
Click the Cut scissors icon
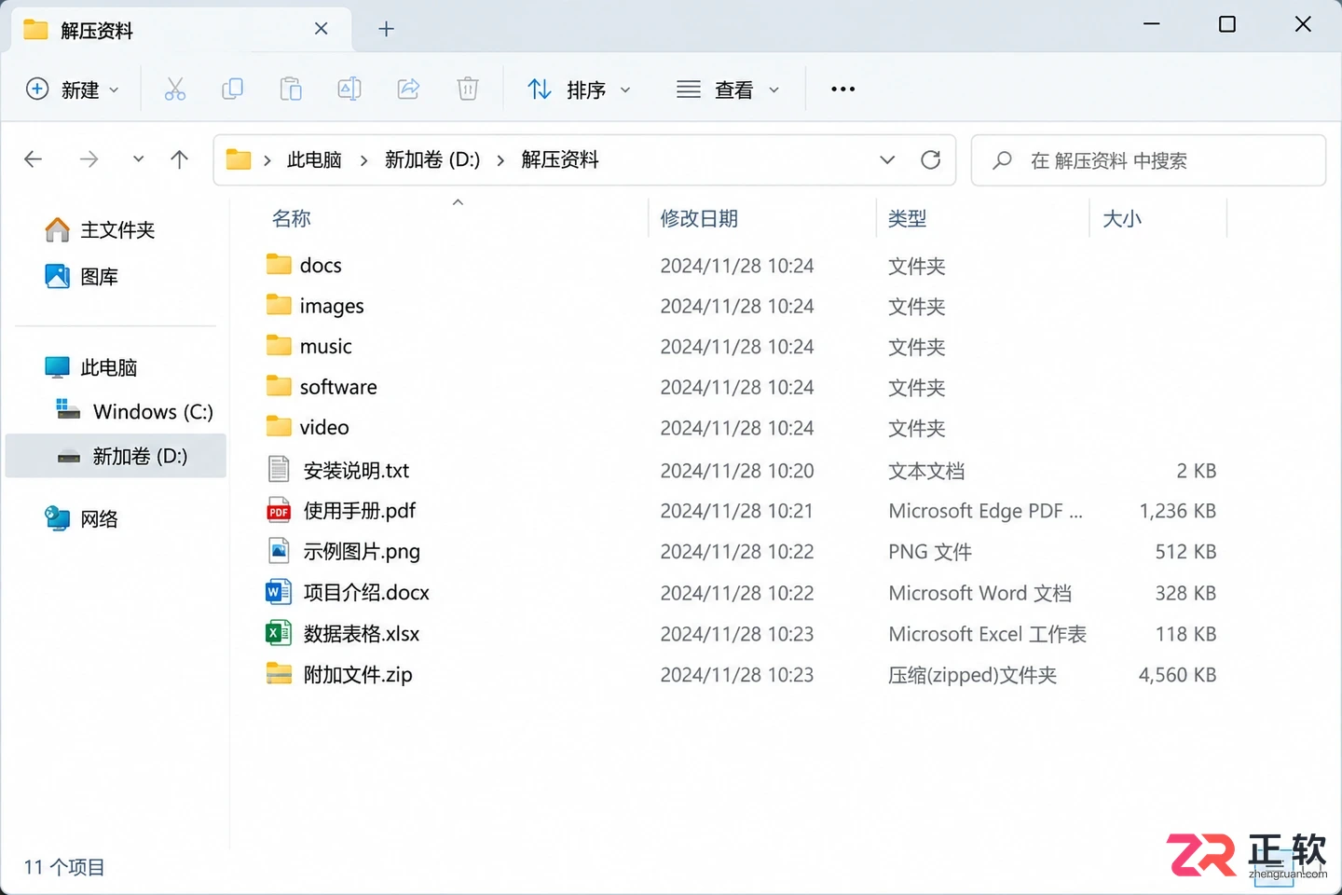point(175,89)
